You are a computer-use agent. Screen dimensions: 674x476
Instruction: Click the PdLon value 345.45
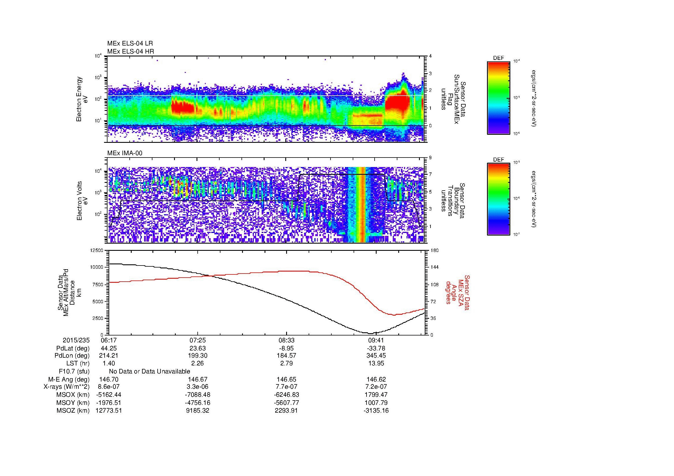pyautogui.click(x=376, y=356)
